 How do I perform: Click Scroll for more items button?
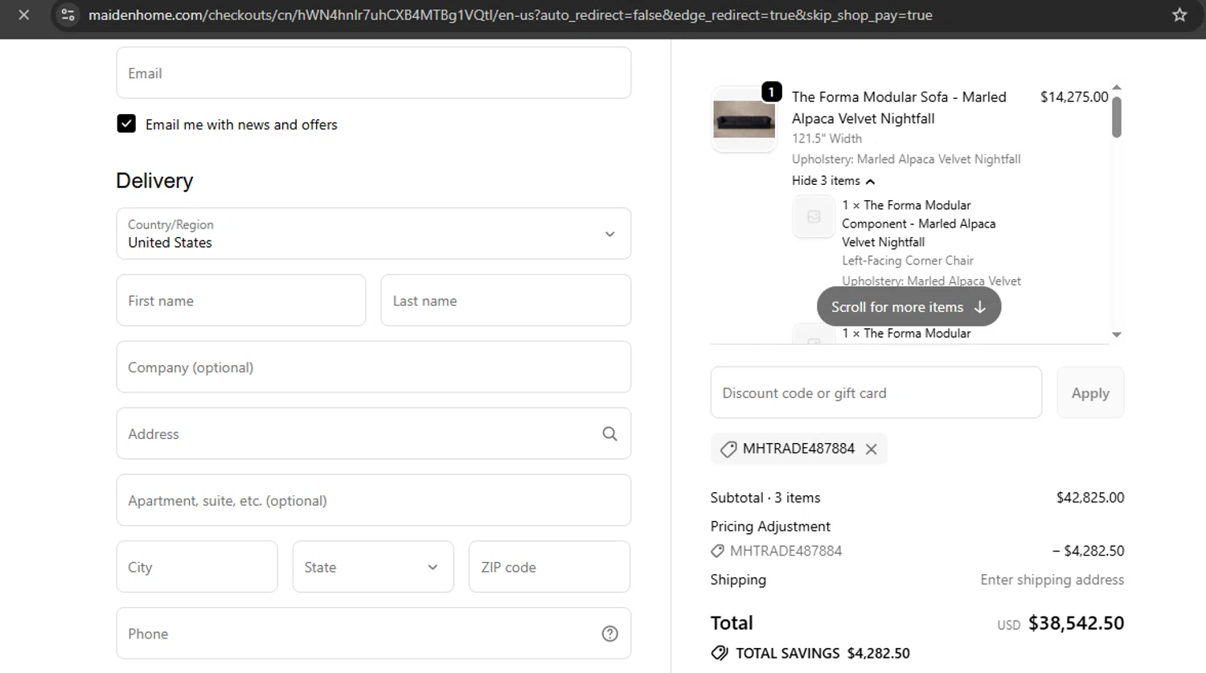(909, 307)
